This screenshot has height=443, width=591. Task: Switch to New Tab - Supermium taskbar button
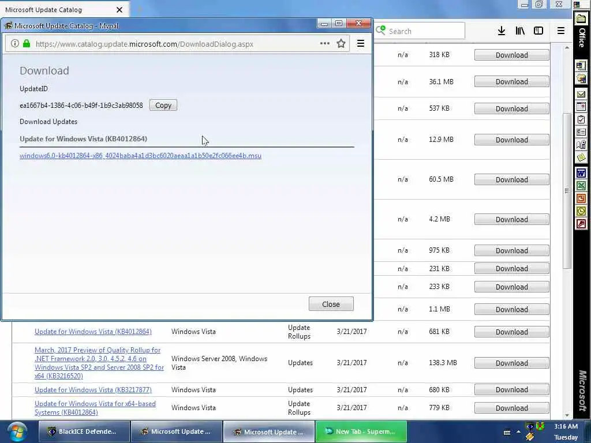361,431
